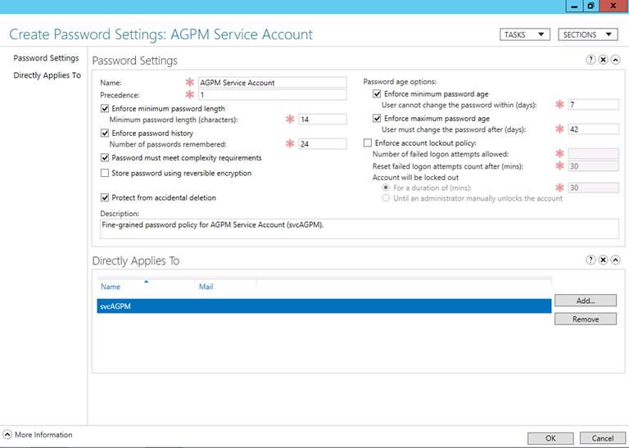This screenshot has height=448, width=629.
Task: Close the Password Settings section with X icon
Action: point(603,61)
